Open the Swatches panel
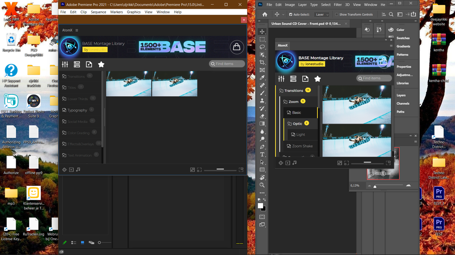Screen dimensions: 455x255 click(x=403, y=38)
